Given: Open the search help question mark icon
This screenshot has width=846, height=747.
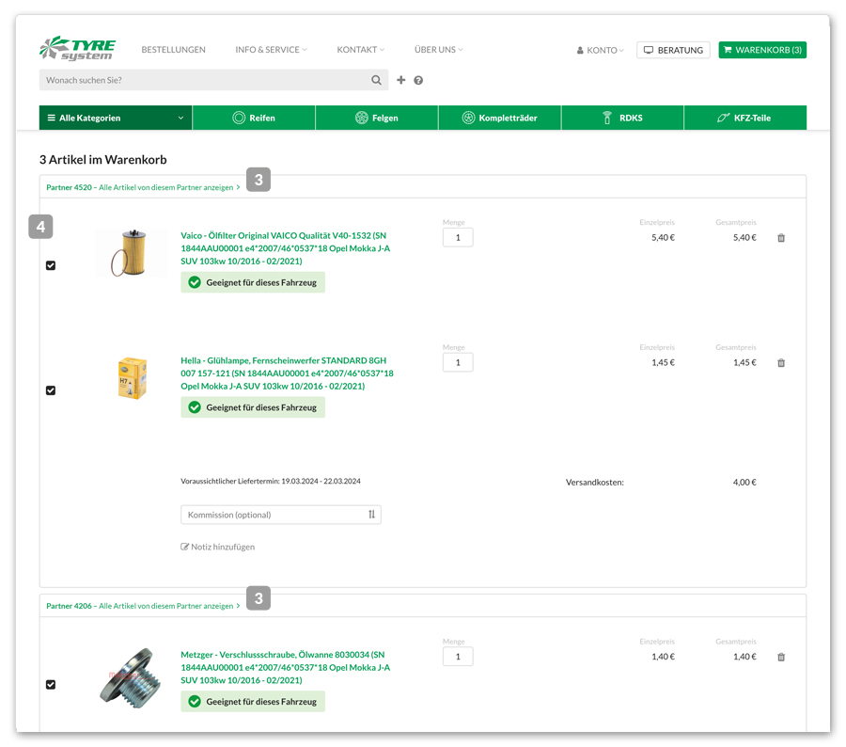Looking at the screenshot, I should tap(418, 81).
